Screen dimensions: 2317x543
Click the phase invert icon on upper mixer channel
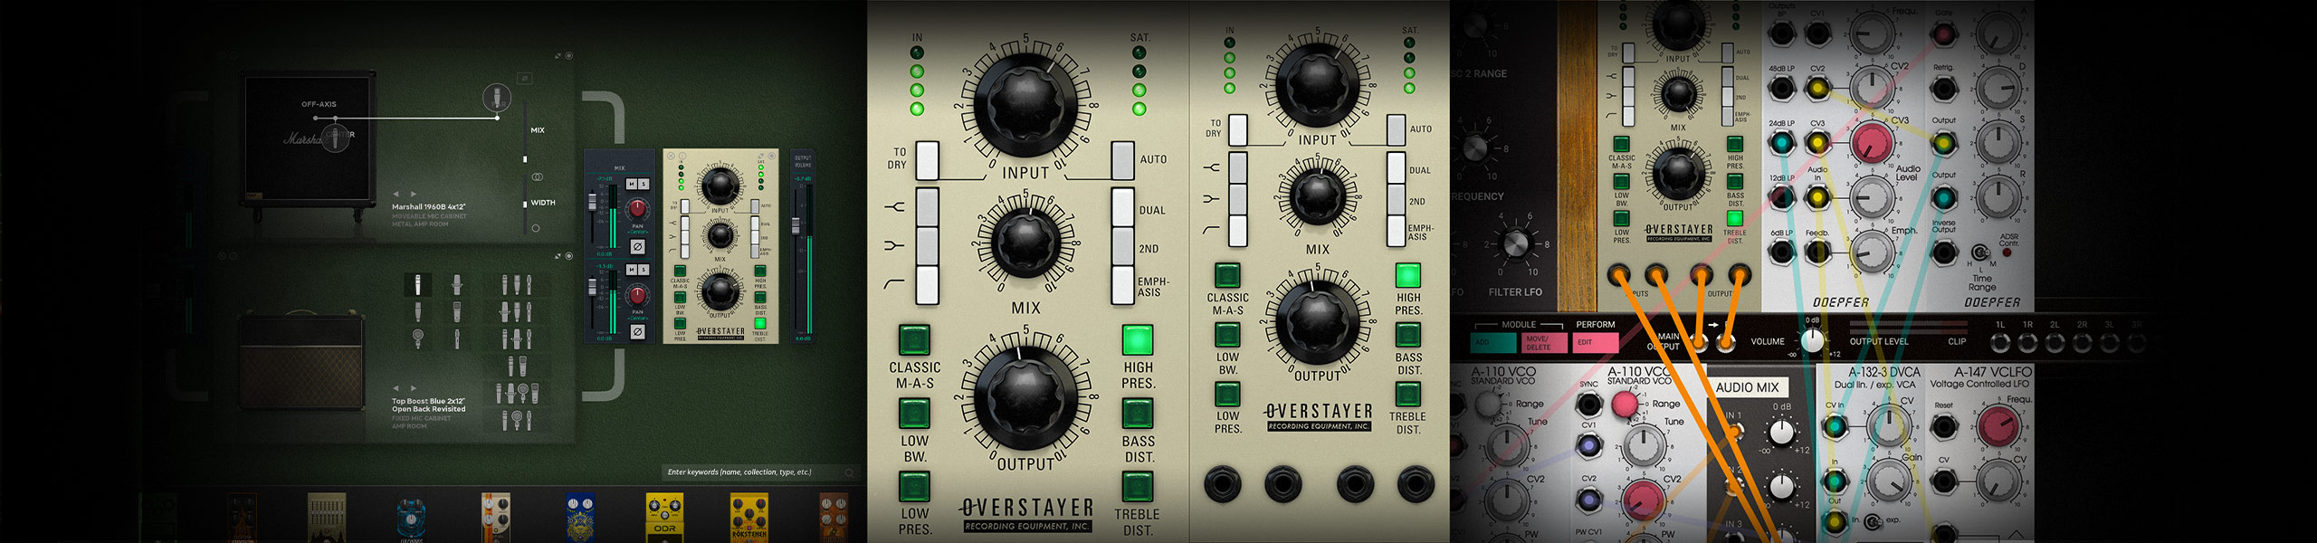tap(637, 246)
